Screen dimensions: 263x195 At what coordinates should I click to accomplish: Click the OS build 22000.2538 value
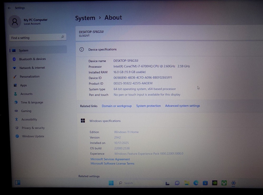[x=122, y=148]
